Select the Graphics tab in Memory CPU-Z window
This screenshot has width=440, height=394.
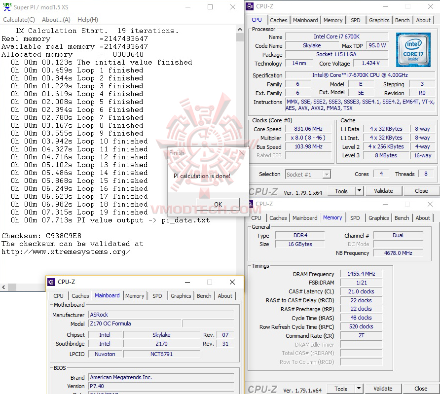click(x=378, y=218)
